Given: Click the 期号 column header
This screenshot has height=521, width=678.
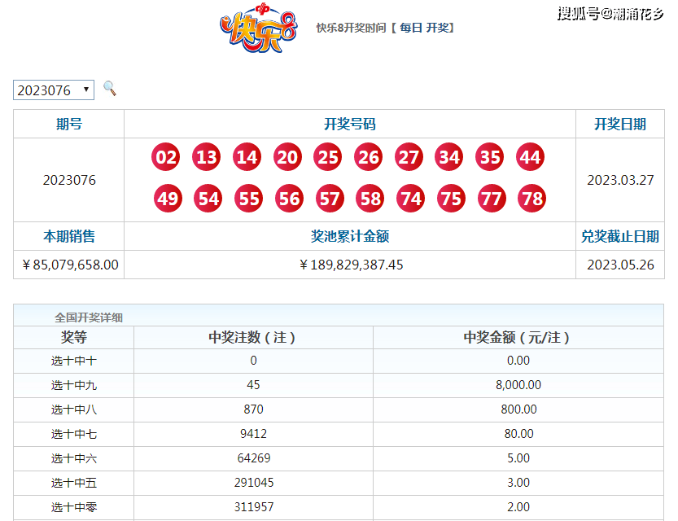Looking at the screenshot, I should click(69, 124).
